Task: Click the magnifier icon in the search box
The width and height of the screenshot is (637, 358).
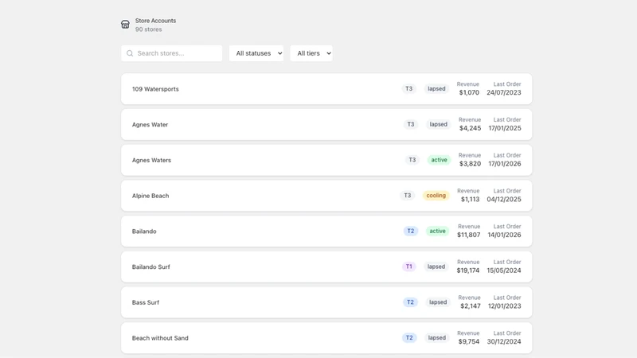Action: pyautogui.click(x=130, y=53)
